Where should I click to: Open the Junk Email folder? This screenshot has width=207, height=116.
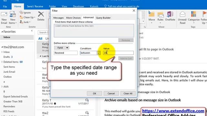(x=9, y=72)
